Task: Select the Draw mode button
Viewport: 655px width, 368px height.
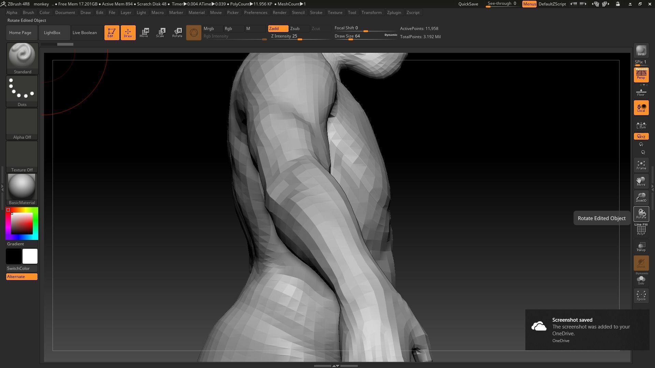Action: [128, 33]
